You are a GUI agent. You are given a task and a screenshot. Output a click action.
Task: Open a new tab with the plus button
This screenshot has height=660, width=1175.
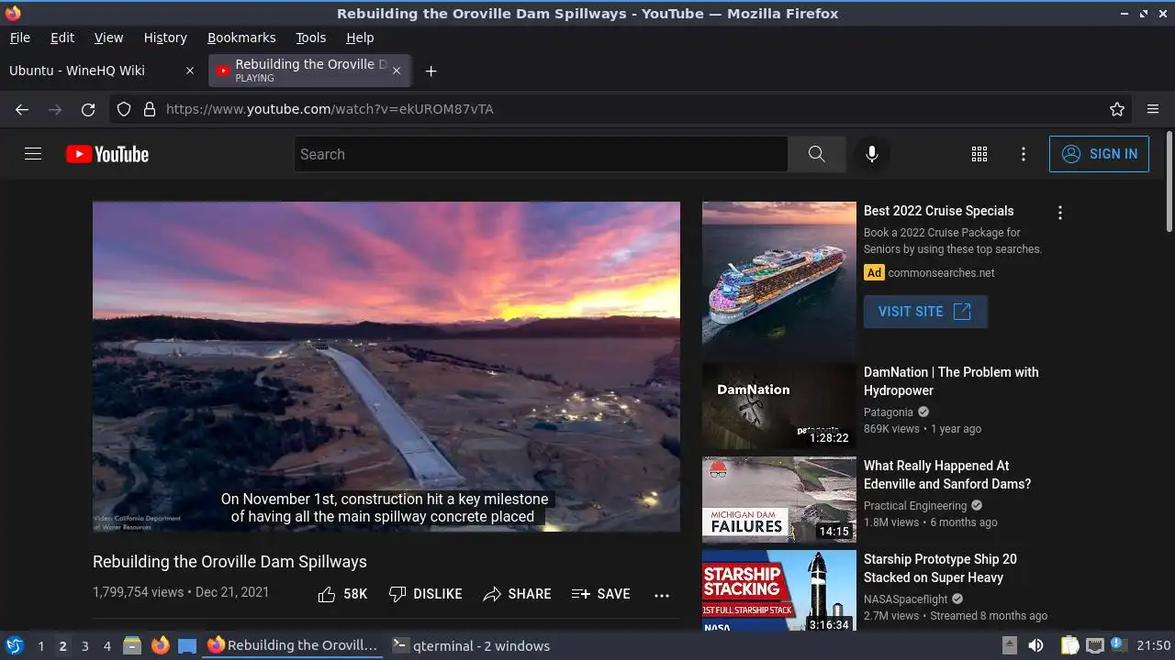coord(431,71)
